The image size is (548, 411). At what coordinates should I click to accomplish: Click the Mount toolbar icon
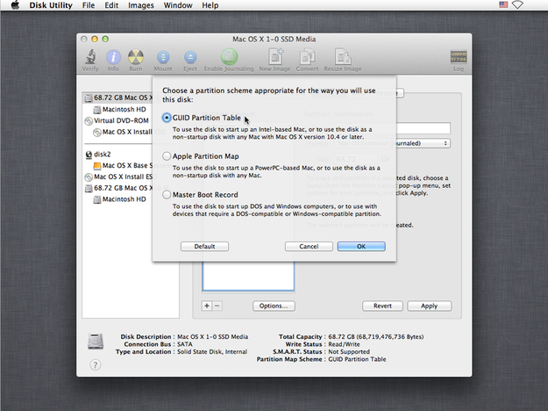tap(163, 57)
